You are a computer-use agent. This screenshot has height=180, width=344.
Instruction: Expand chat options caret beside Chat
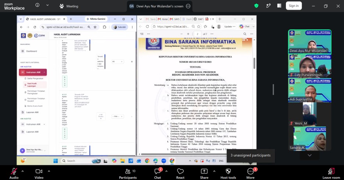coord(166,171)
